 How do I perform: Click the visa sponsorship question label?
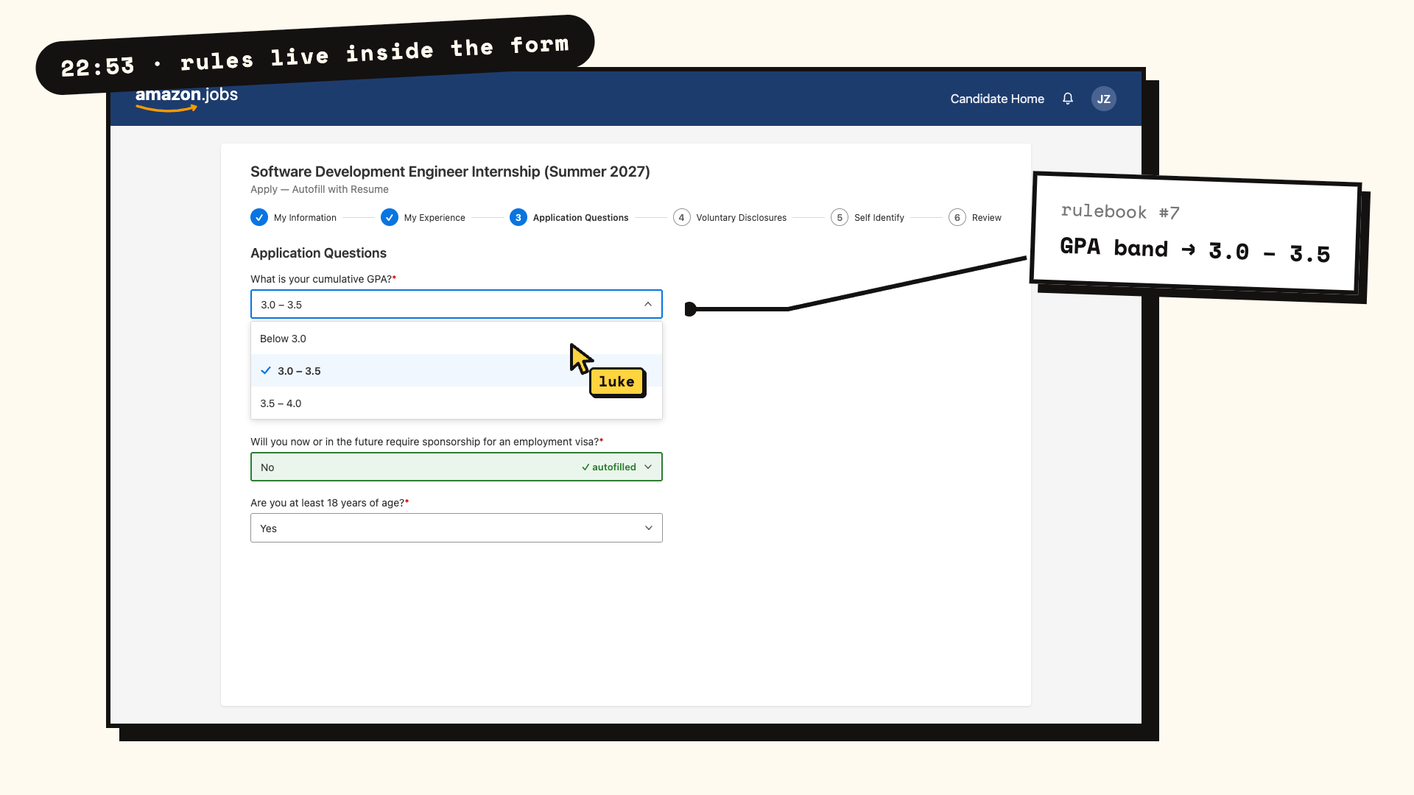pyautogui.click(x=427, y=442)
